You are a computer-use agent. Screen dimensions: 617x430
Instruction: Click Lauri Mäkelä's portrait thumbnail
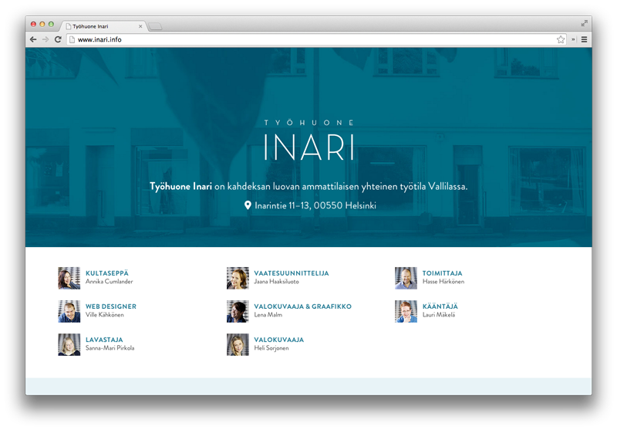click(x=406, y=311)
